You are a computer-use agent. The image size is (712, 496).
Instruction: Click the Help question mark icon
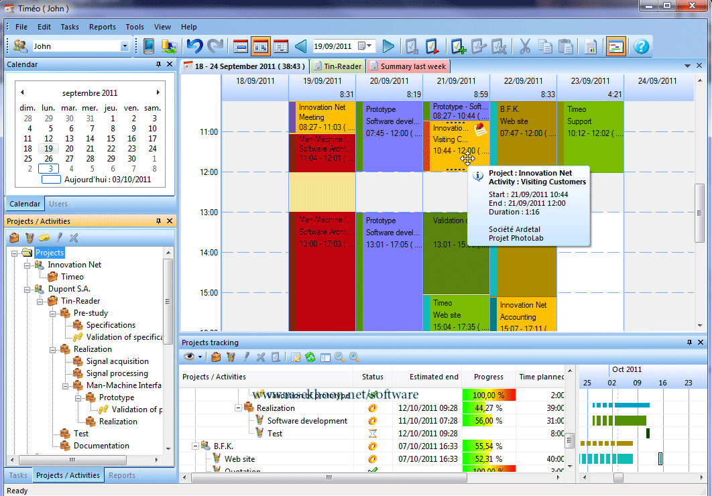pyautogui.click(x=641, y=46)
